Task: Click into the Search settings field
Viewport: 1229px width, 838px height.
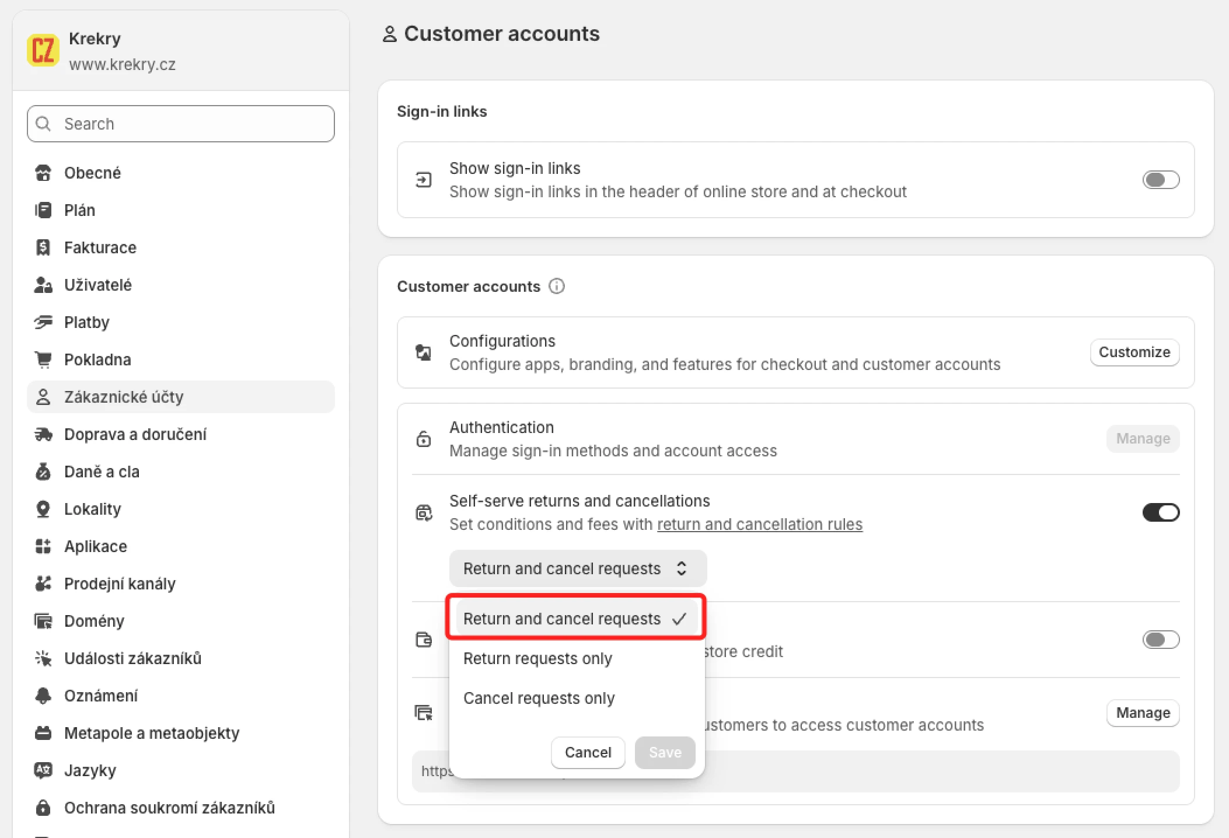Action: pyautogui.click(x=181, y=124)
